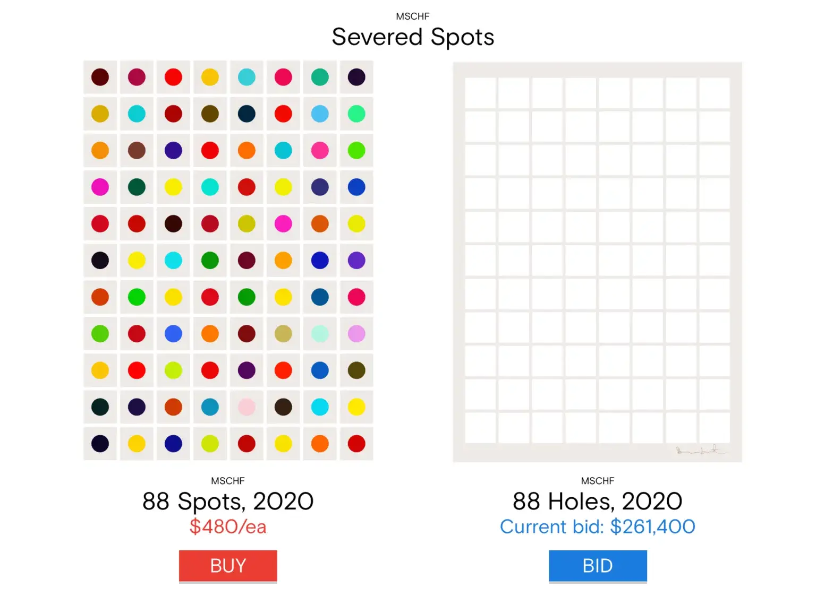Pick the reddish-brown spot in the third row

(137, 151)
